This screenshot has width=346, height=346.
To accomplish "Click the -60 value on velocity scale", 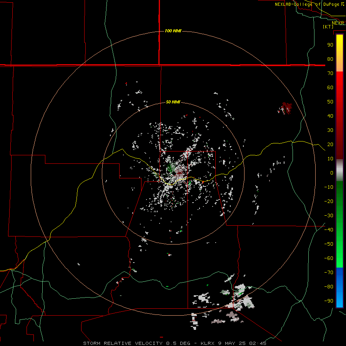I will tap(329, 258).
